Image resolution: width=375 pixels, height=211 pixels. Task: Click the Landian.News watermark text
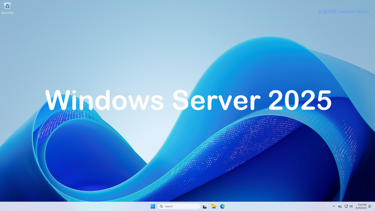point(343,12)
